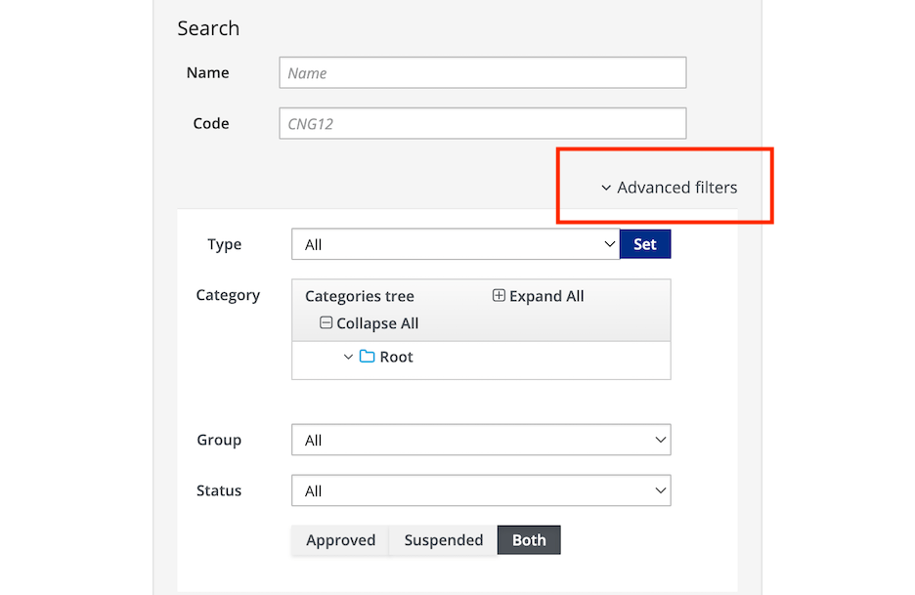Click the Group dropdown arrow icon
This screenshot has height=595, width=915.
pos(660,440)
